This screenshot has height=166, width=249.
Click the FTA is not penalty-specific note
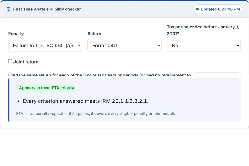point(96,114)
